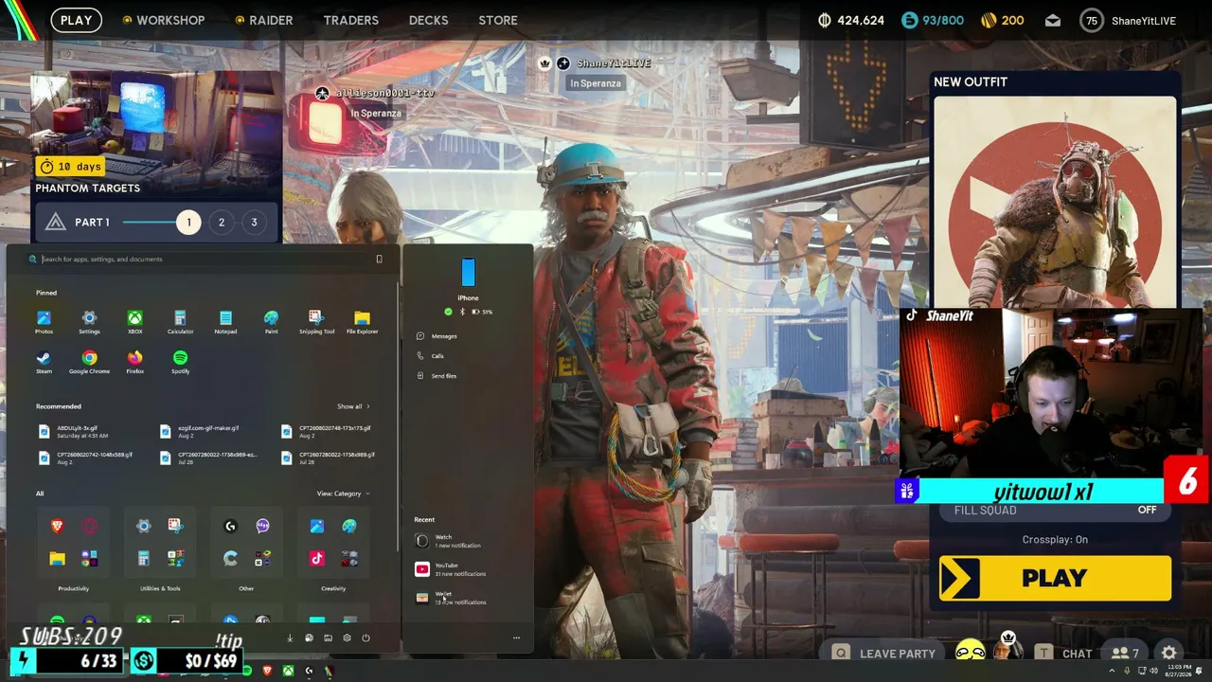Viewport: 1212px width, 682px height.
Task: Open iPhone Messages link
Action: click(x=437, y=336)
